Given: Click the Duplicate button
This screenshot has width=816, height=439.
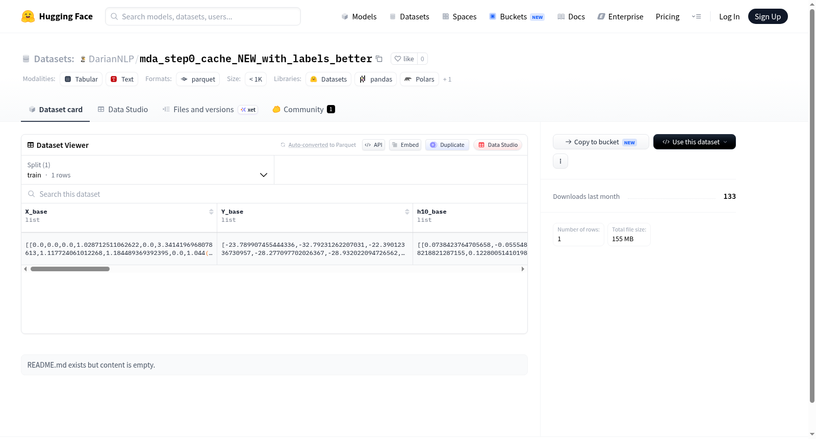Looking at the screenshot, I should 447,145.
